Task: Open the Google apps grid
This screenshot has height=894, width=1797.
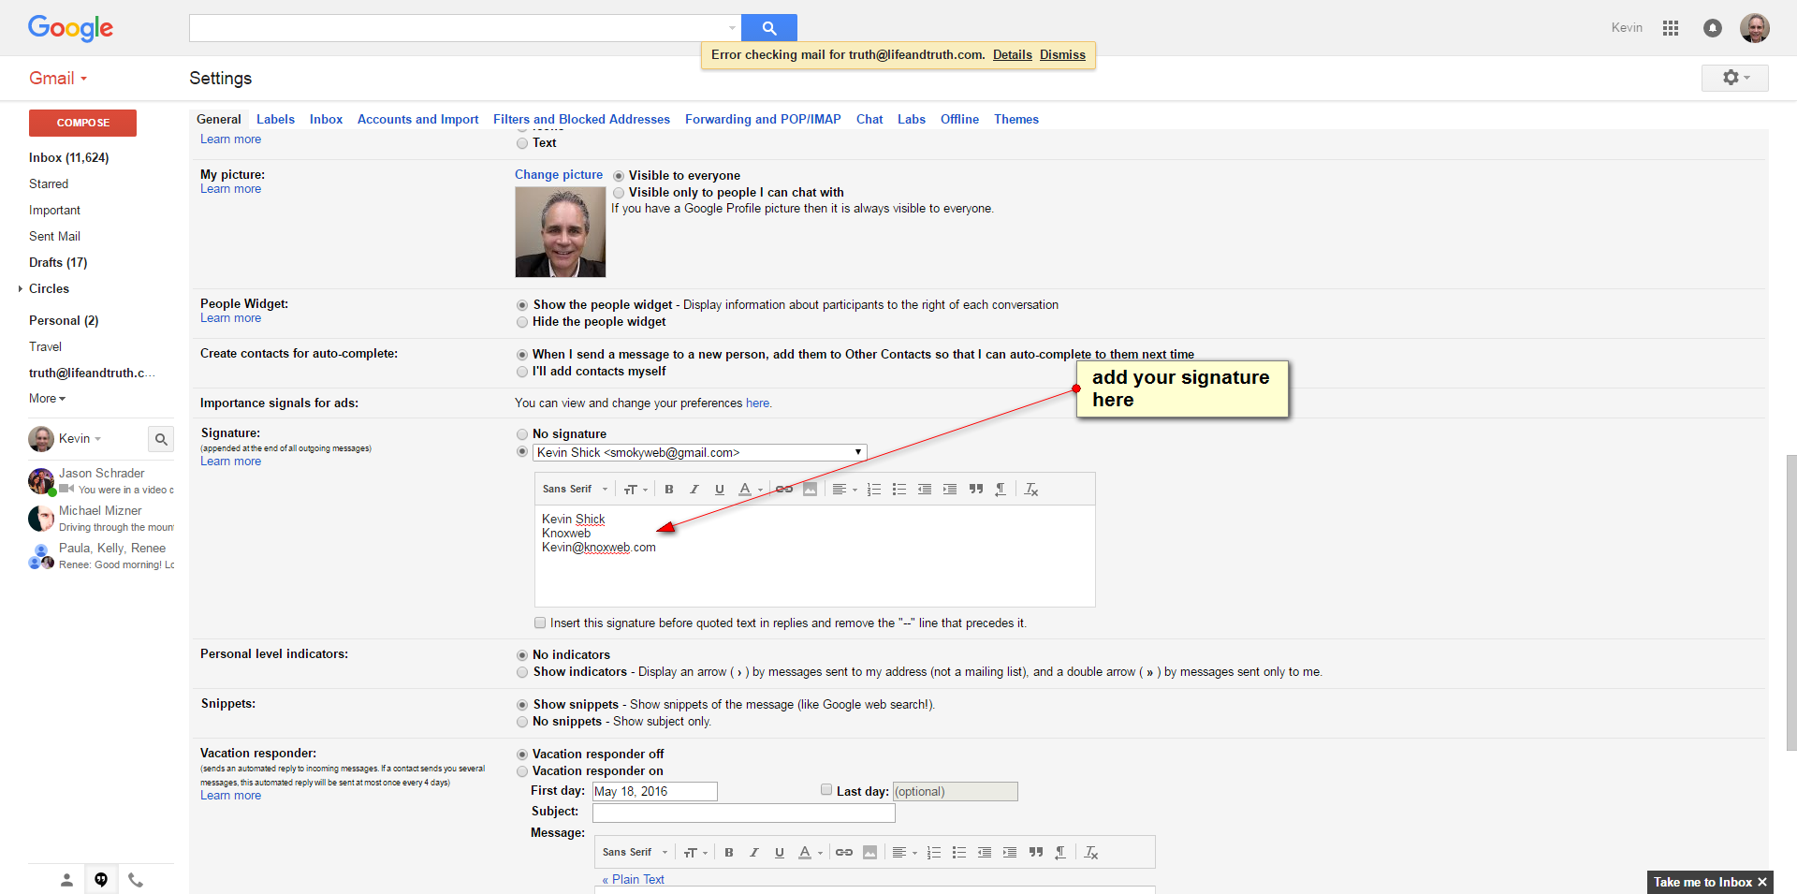Action: (1671, 28)
